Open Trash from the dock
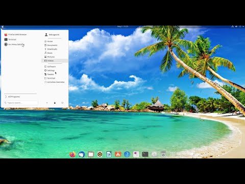 click(163, 154)
